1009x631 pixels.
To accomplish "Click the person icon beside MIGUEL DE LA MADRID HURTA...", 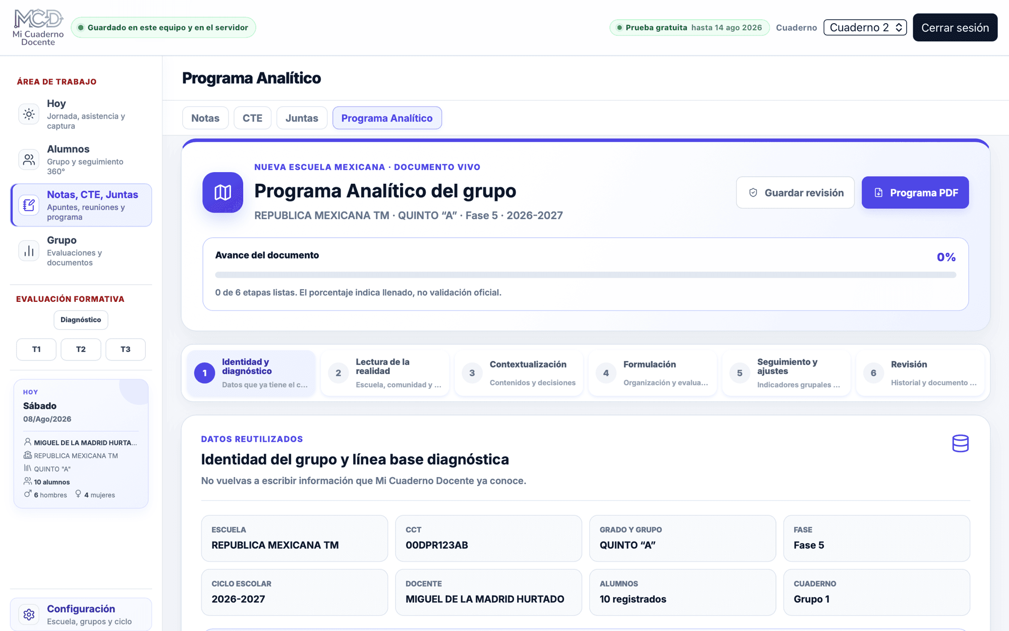I will tap(28, 442).
